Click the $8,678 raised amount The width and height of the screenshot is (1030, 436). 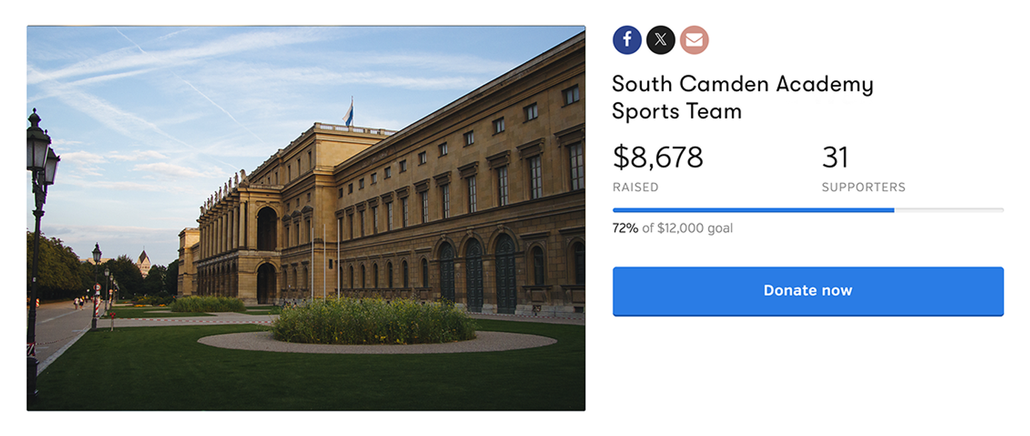pyautogui.click(x=658, y=158)
